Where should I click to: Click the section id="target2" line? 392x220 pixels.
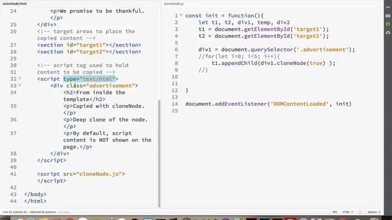coord(89,51)
